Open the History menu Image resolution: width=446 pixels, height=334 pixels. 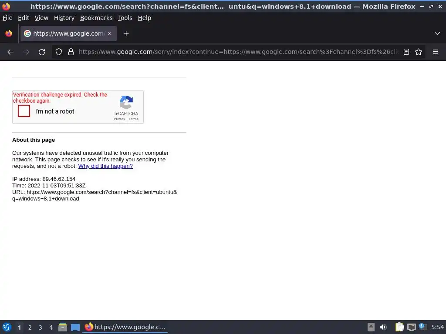[64, 18]
